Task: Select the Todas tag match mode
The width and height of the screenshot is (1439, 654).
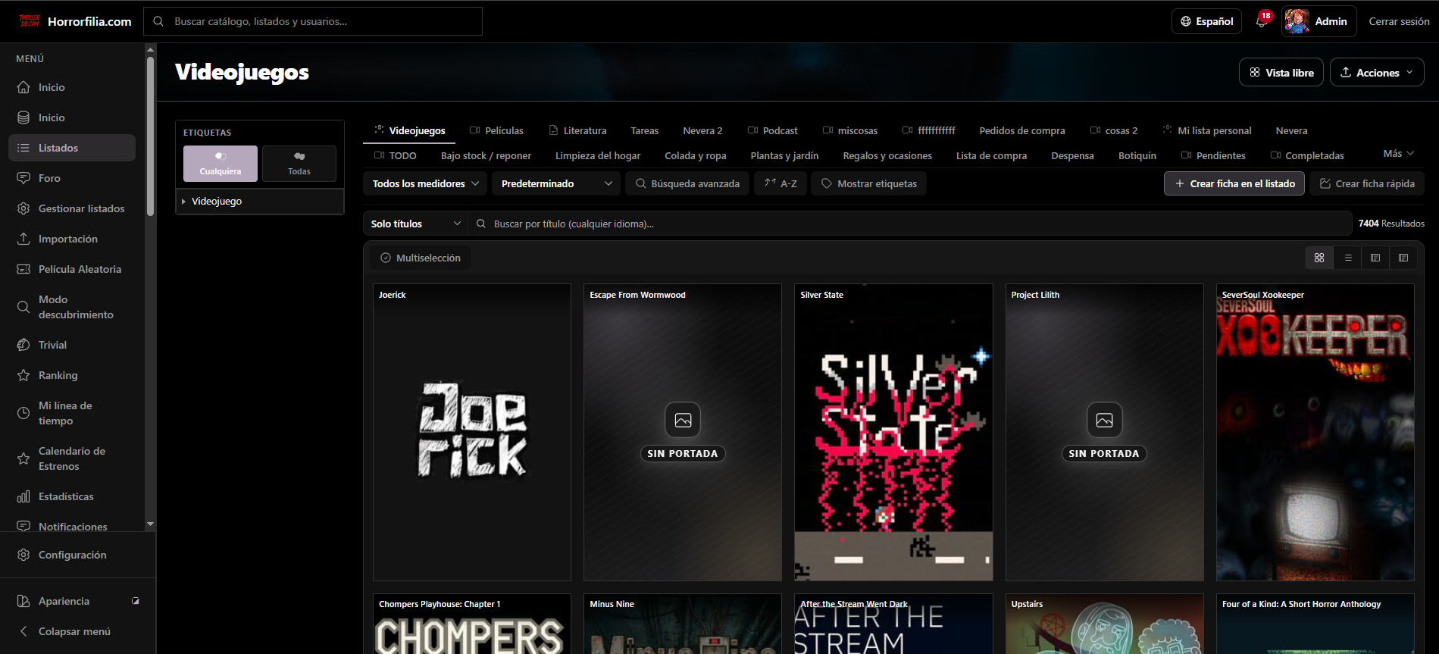Action: [x=299, y=164]
